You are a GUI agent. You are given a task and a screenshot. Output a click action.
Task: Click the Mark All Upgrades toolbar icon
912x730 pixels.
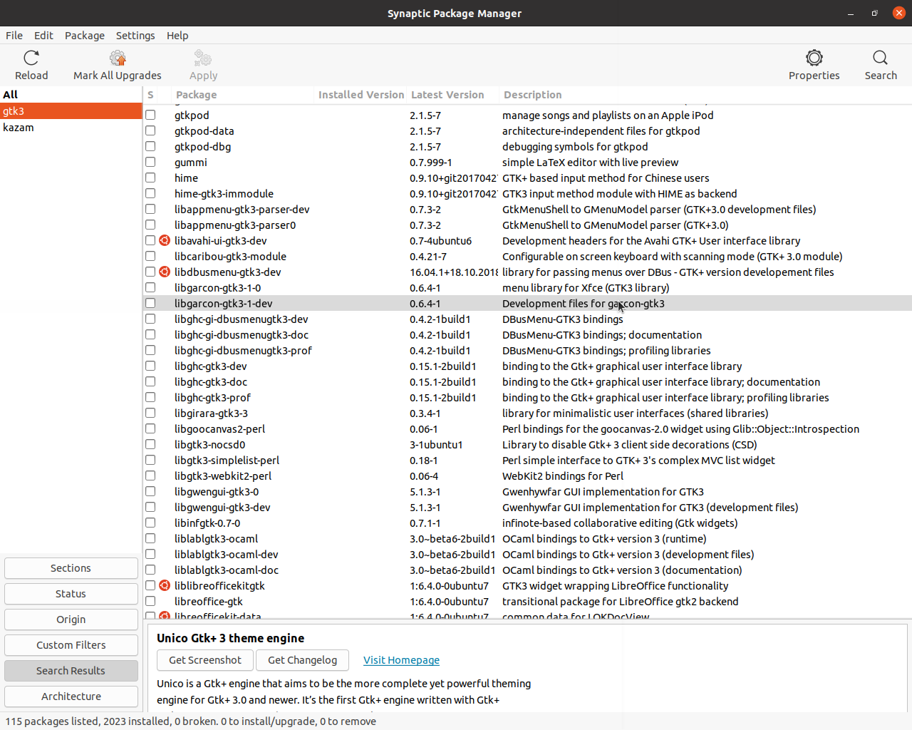coord(117,58)
